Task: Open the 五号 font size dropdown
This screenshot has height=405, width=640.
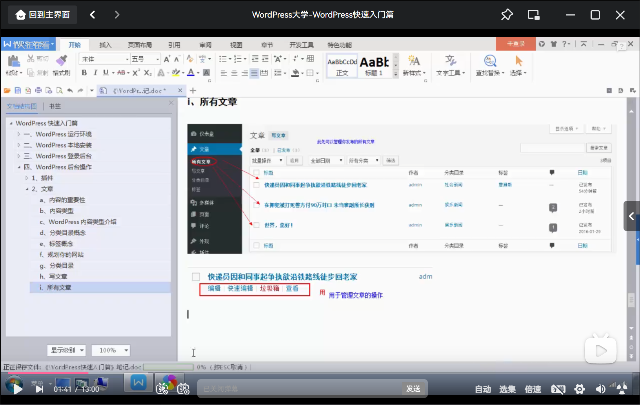Action: [158, 59]
